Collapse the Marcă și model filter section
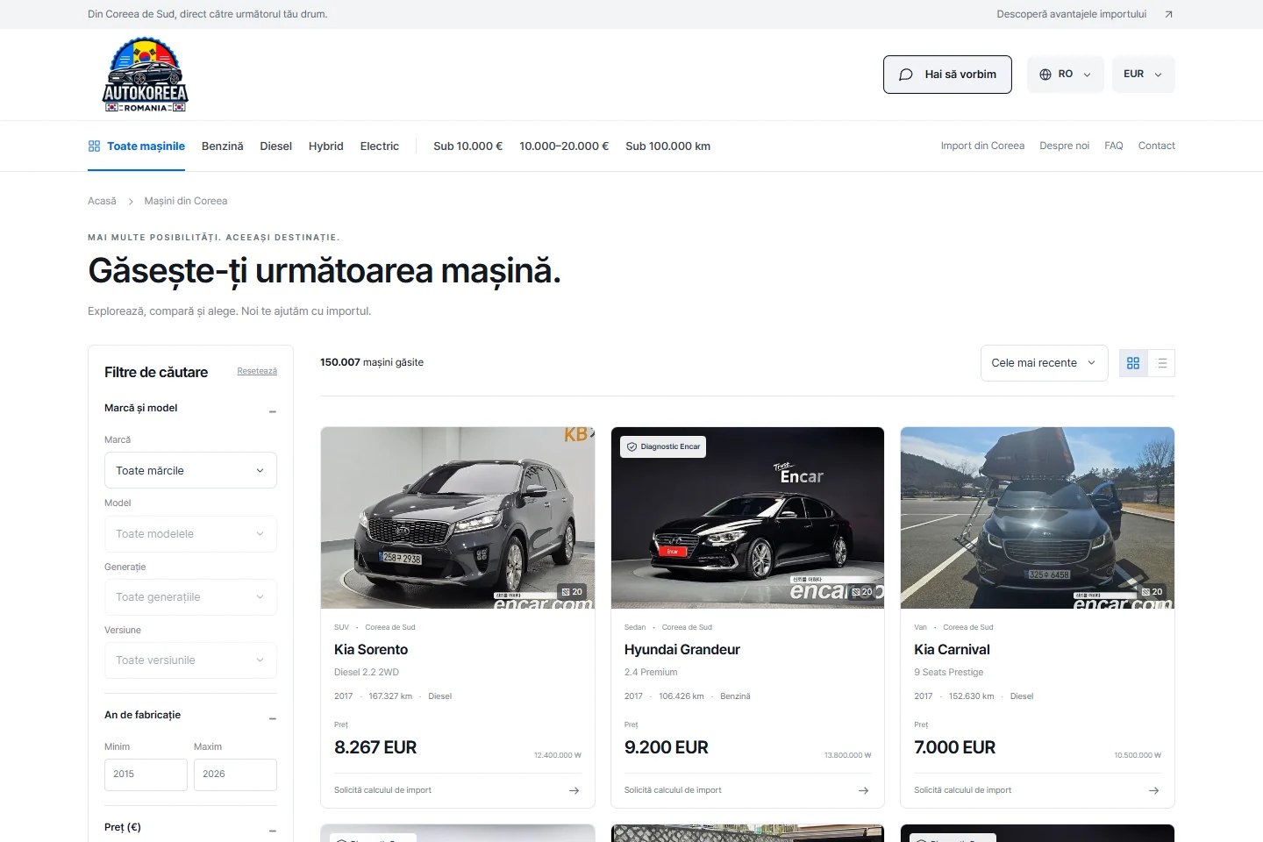 [273, 410]
